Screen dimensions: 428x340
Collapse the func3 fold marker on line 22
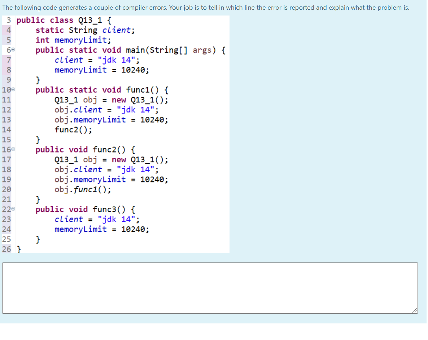(13, 209)
